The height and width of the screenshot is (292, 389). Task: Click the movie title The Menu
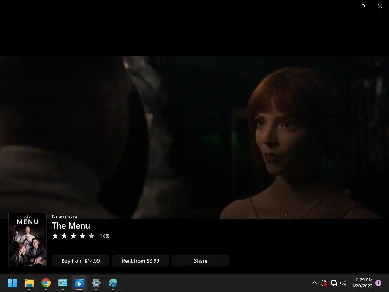click(71, 226)
